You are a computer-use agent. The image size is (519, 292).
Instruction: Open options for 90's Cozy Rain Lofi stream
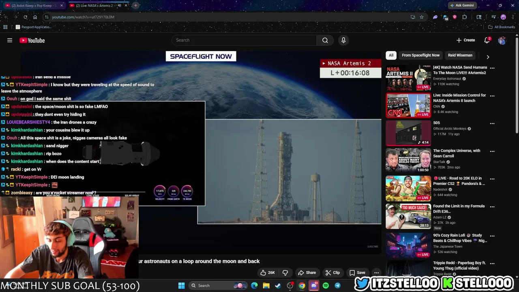tap(492, 236)
